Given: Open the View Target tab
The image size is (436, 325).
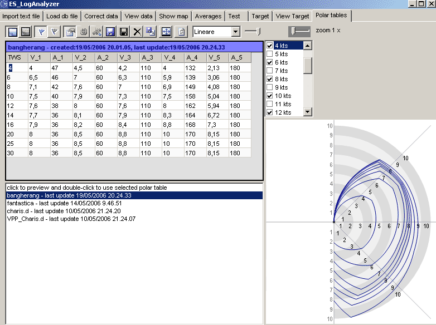Looking at the screenshot, I should 292,16.
